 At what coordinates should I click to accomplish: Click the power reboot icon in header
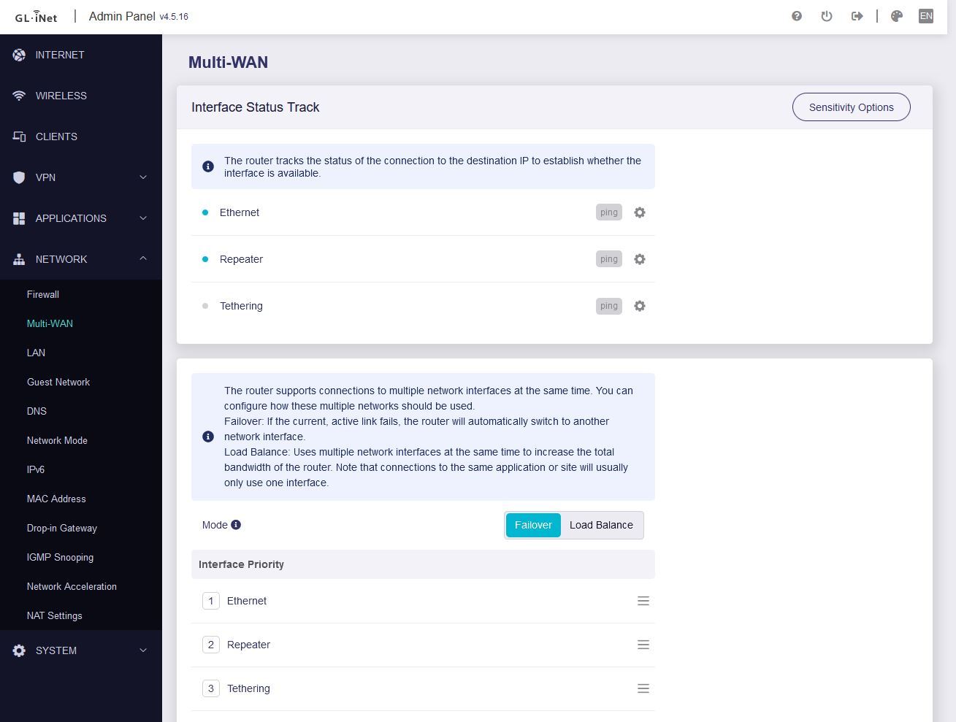(827, 16)
